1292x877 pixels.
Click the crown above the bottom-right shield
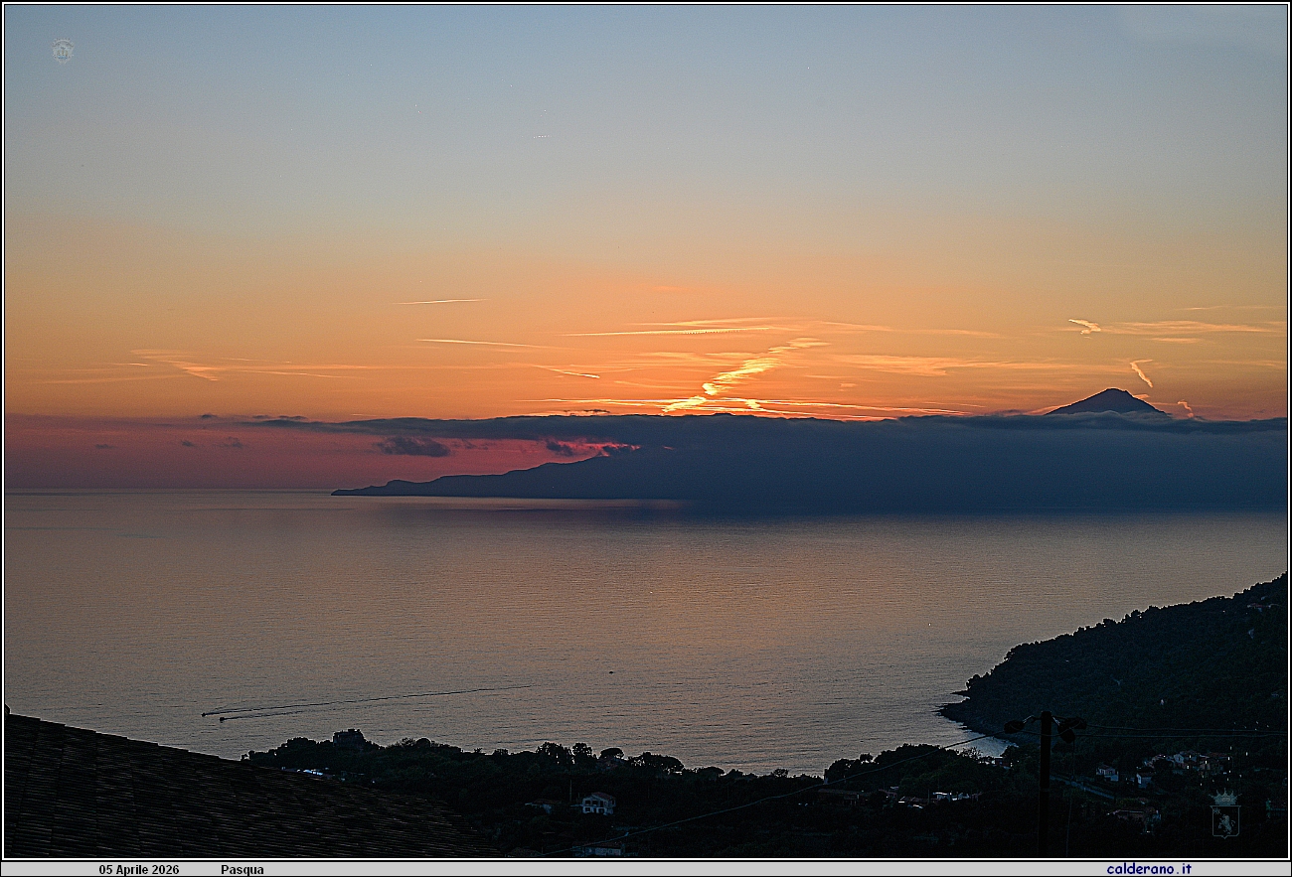[1224, 797]
